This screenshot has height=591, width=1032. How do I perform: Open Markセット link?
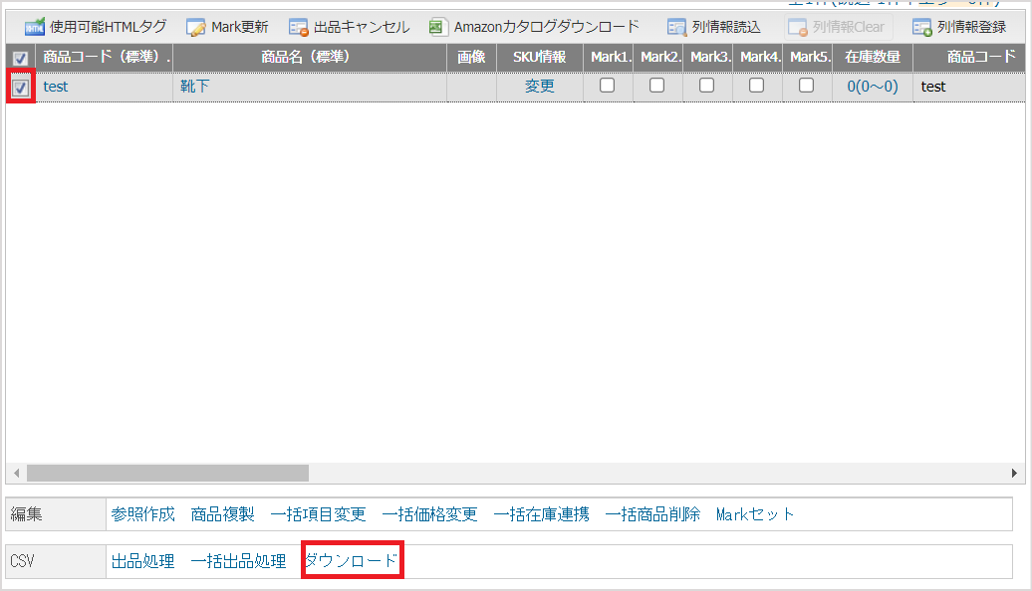755,514
